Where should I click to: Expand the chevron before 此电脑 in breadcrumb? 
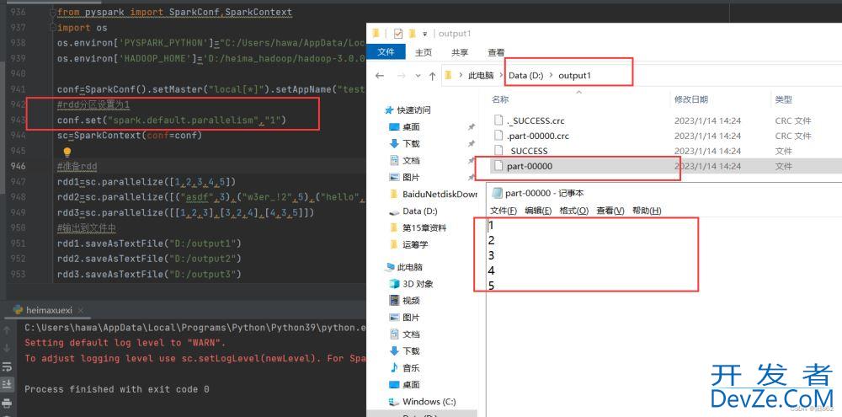(461, 76)
